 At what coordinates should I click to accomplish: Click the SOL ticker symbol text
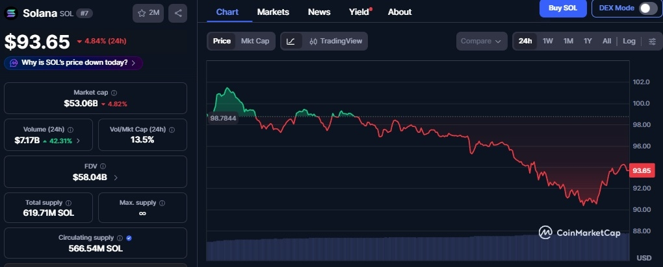click(67, 14)
